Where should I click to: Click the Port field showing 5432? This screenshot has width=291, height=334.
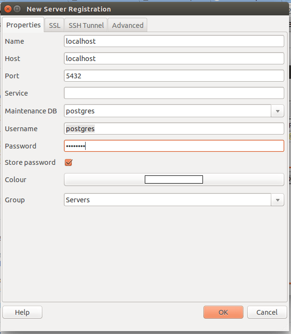pyautogui.click(x=174, y=75)
